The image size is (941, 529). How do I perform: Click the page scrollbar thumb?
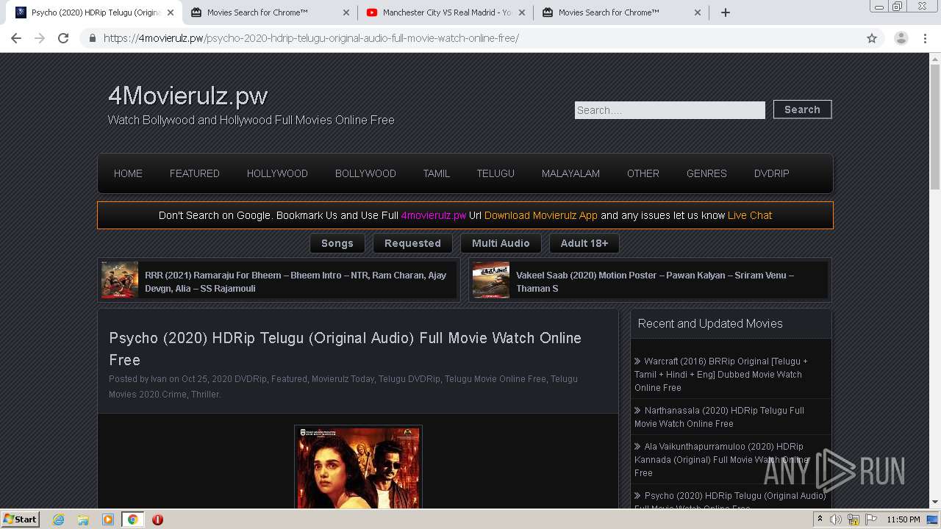pyautogui.click(x=935, y=126)
